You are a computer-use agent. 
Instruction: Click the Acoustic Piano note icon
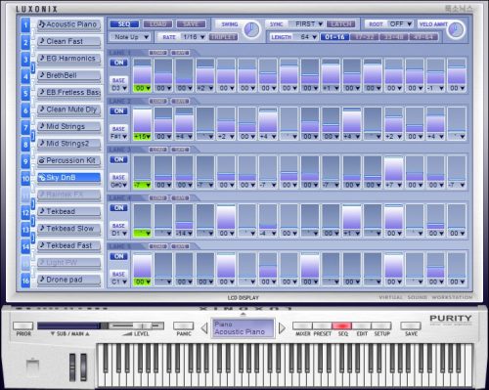point(41,24)
